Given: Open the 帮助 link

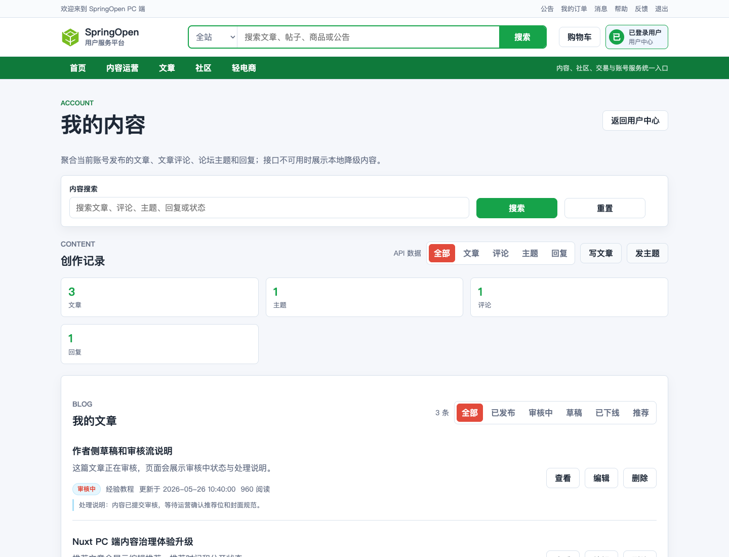Looking at the screenshot, I should (x=621, y=9).
